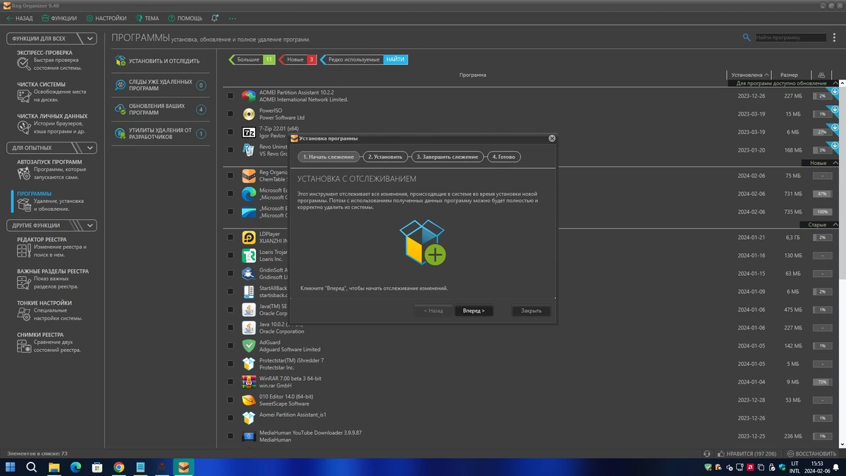Click Закрыть in the install dialog
The width and height of the screenshot is (846, 476).
(531, 310)
